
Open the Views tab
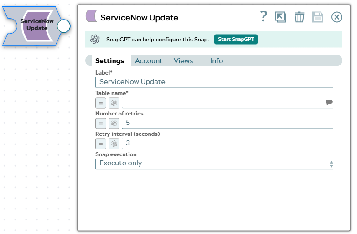click(183, 61)
